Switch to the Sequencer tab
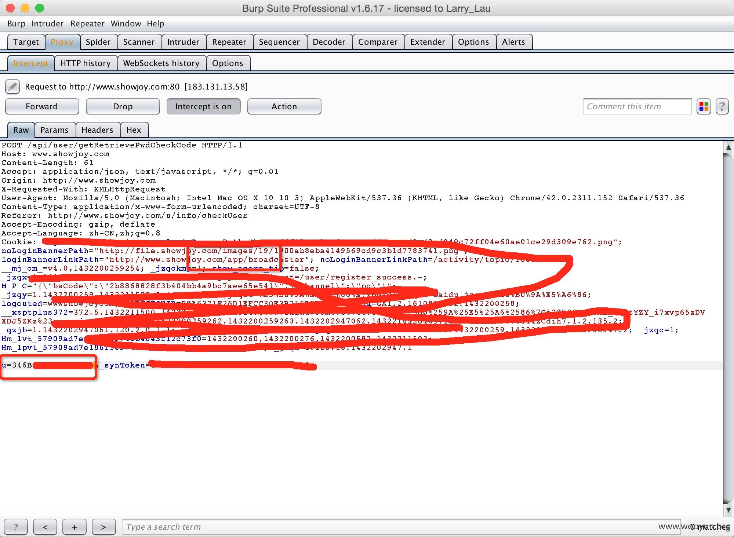This screenshot has width=734, height=537. [x=279, y=42]
